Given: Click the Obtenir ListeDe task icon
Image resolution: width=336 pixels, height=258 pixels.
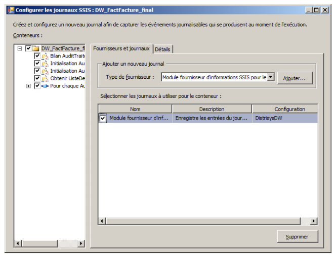Looking at the screenshot, I should coord(45,79).
